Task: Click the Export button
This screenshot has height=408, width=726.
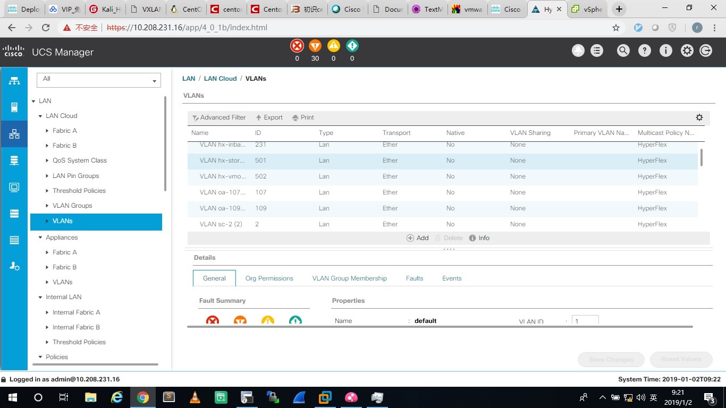Action: [x=269, y=117]
